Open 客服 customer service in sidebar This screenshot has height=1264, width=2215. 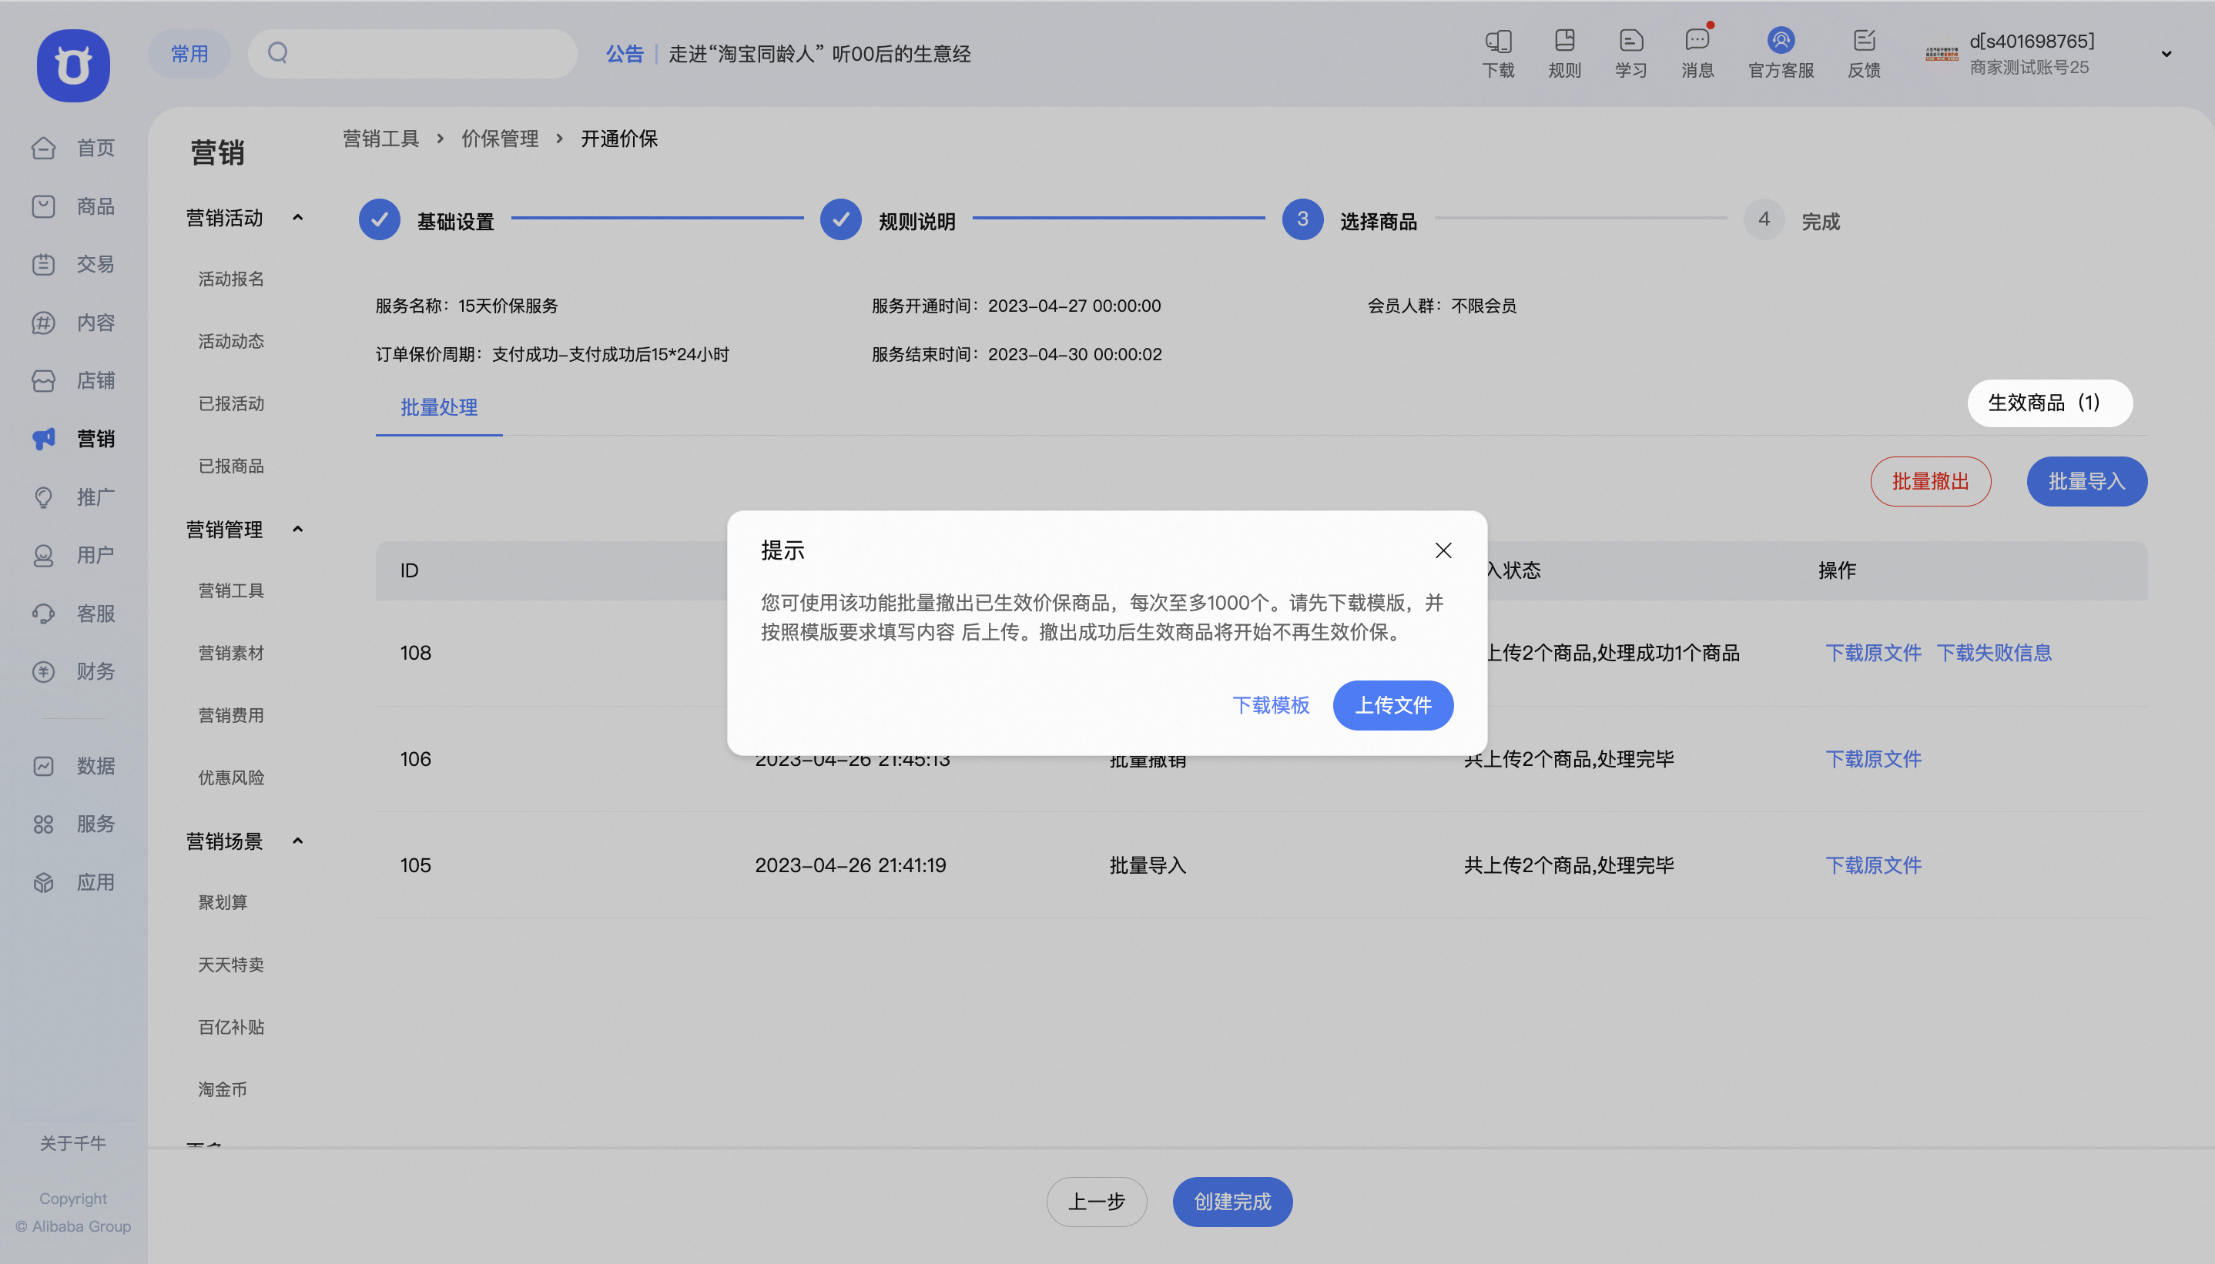[73, 613]
